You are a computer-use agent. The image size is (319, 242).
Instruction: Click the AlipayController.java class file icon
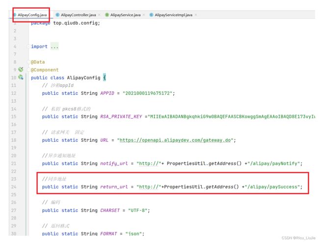tap(57, 15)
